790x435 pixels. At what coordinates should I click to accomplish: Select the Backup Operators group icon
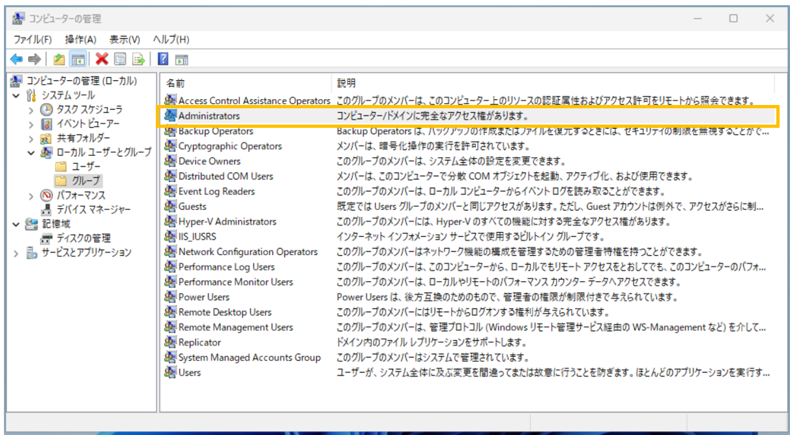coord(170,131)
